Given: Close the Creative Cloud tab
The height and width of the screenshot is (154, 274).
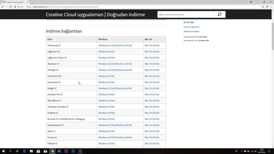Looking at the screenshot, I should pyautogui.click(x=27, y=2).
